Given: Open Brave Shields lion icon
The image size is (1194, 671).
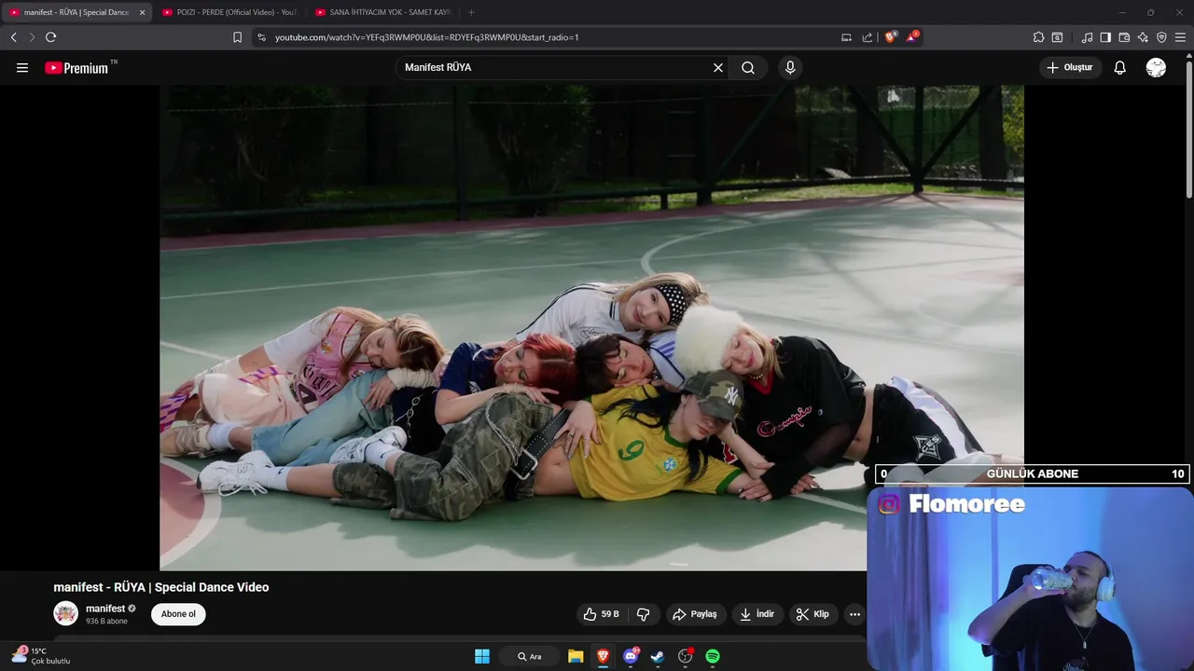Looking at the screenshot, I should (890, 37).
